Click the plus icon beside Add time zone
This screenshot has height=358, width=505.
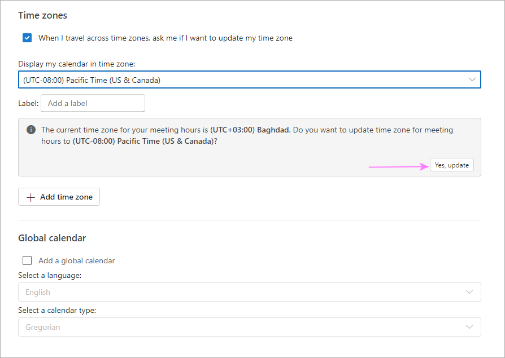tap(31, 197)
